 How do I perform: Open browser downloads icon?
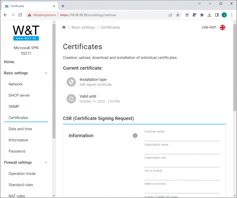click(209, 15)
